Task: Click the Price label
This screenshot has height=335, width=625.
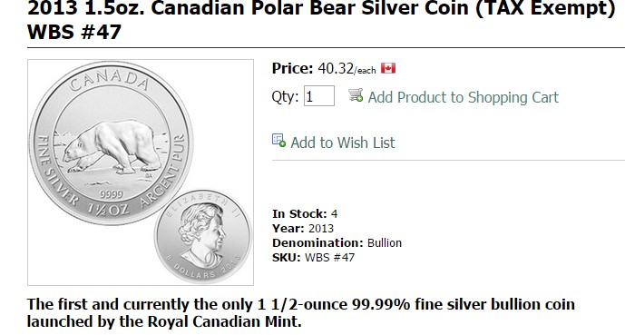Action: pyautogui.click(x=293, y=69)
